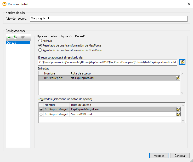
Task: Open folder icon for SecondXML.xml row
Action: [179, 114]
